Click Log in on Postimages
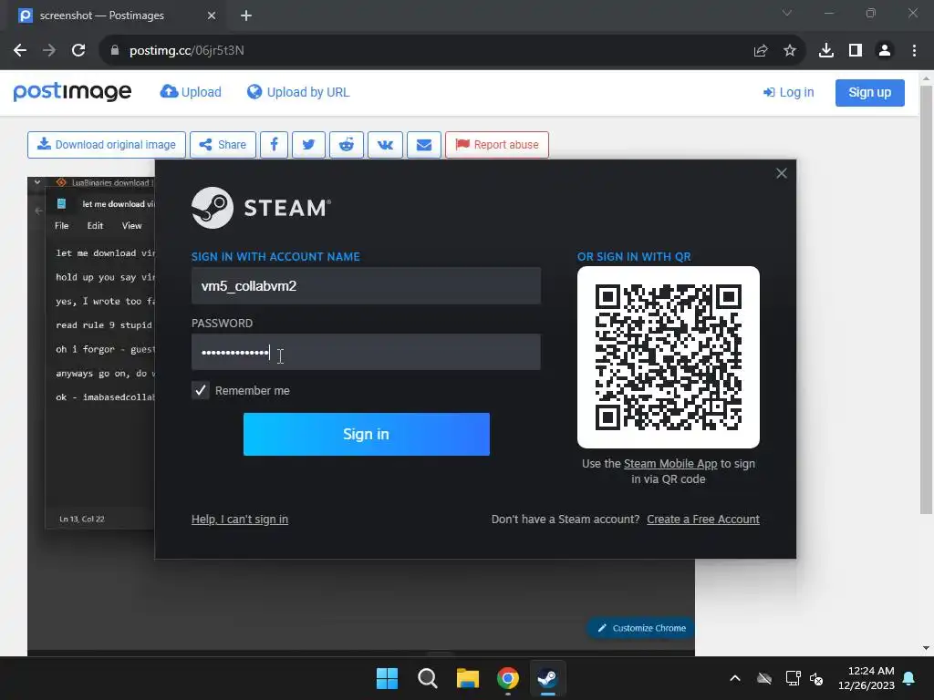 coord(789,92)
